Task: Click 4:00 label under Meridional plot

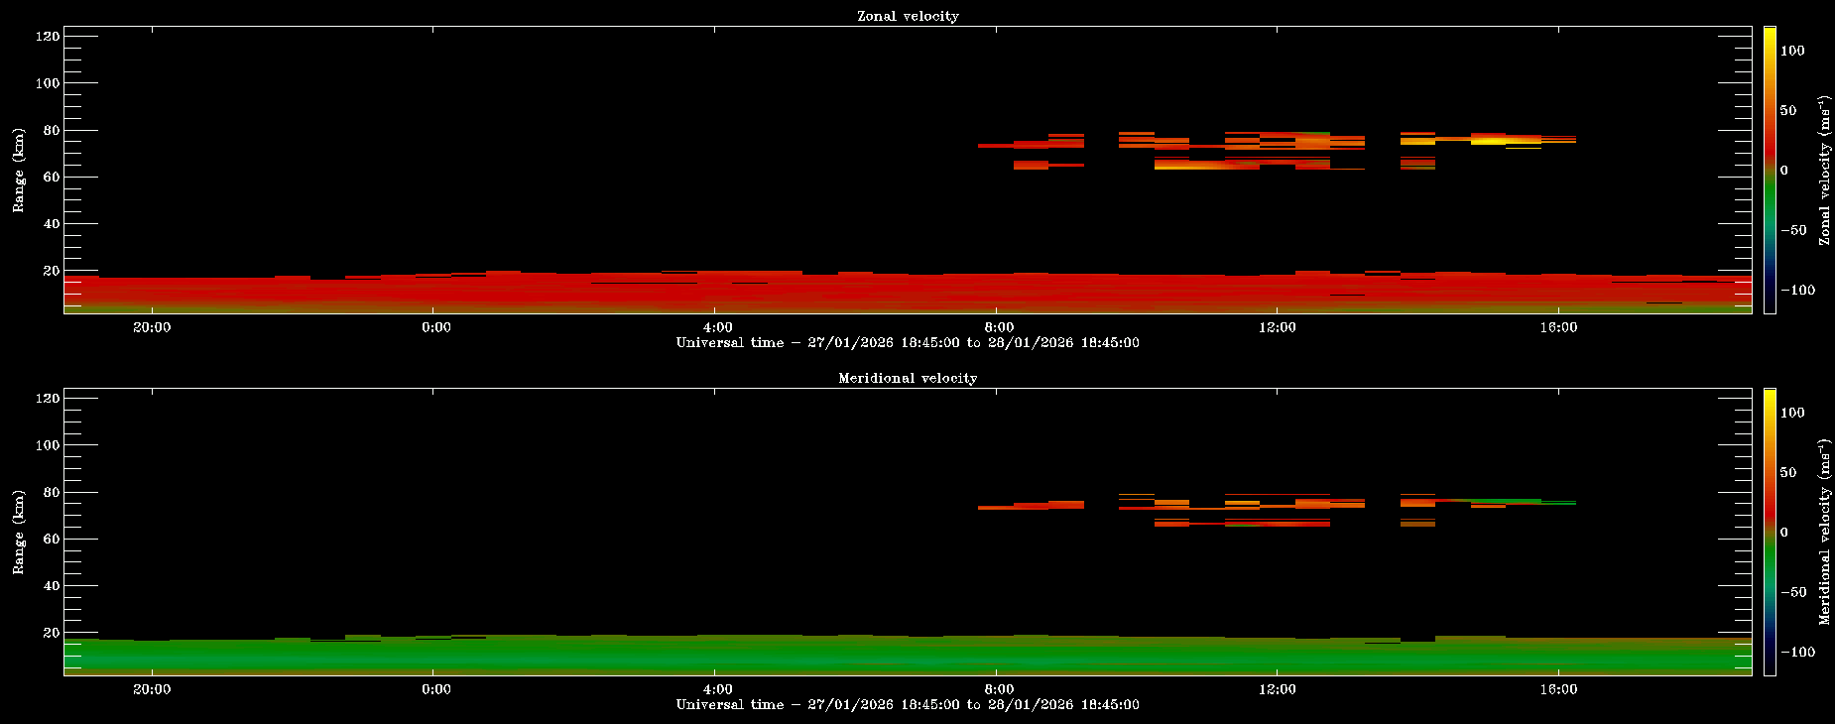Action: pyautogui.click(x=717, y=689)
